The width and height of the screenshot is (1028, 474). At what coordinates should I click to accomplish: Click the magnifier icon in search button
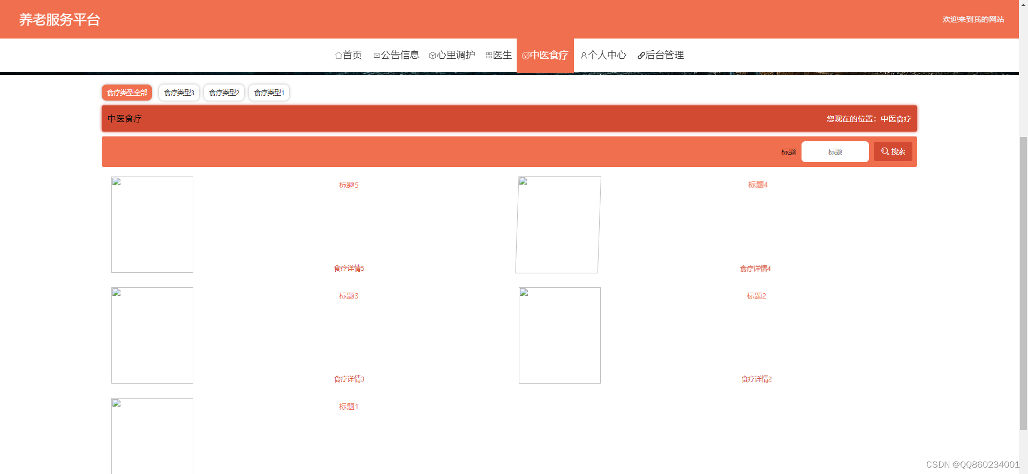point(885,151)
